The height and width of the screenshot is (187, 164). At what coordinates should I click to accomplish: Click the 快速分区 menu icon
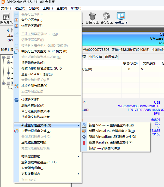click(x=16, y=100)
